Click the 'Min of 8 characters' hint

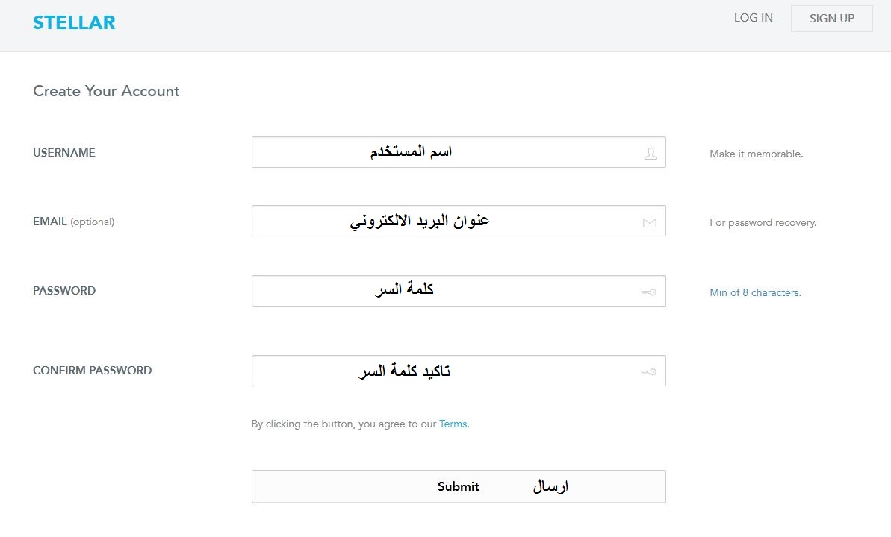[755, 292]
